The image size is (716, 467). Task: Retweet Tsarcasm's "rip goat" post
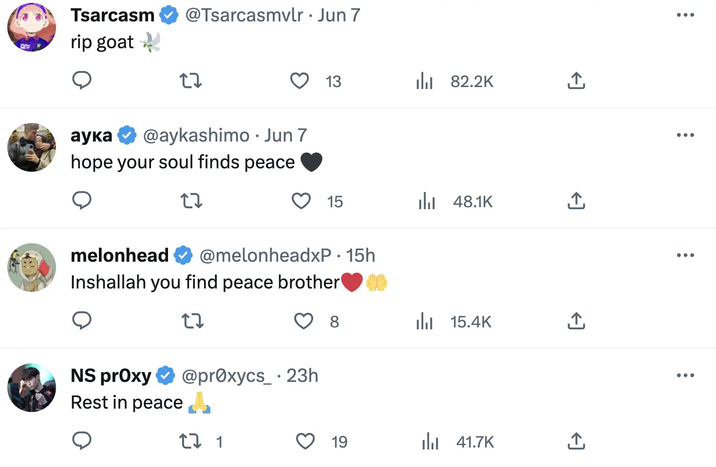tap(190, 80)
